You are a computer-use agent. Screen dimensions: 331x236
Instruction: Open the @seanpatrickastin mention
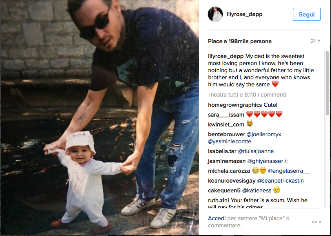click(x=280, y=181)
